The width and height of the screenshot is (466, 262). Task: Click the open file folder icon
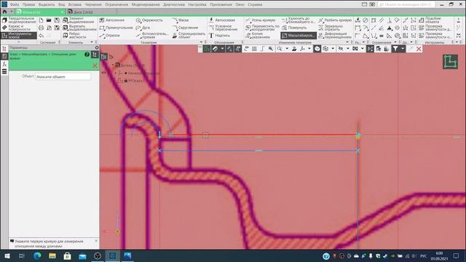tap(49, 20)
